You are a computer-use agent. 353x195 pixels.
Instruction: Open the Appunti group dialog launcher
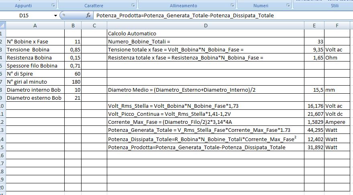[53, 5]
